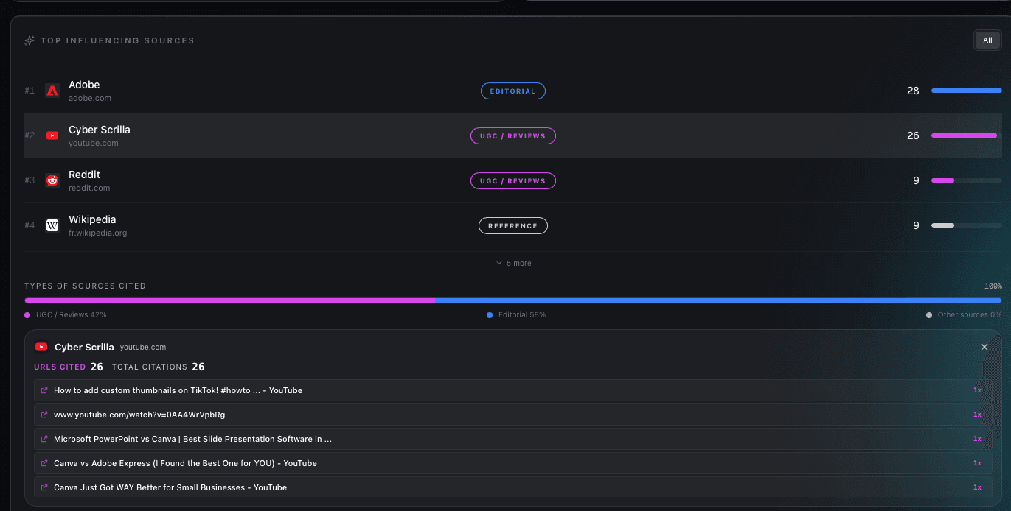1011x511 pixels.
Task: Click the Wikipedia logo icon
Action: 52,225
